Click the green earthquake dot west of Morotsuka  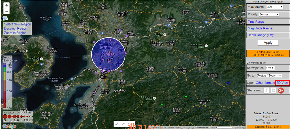(186, 96)
